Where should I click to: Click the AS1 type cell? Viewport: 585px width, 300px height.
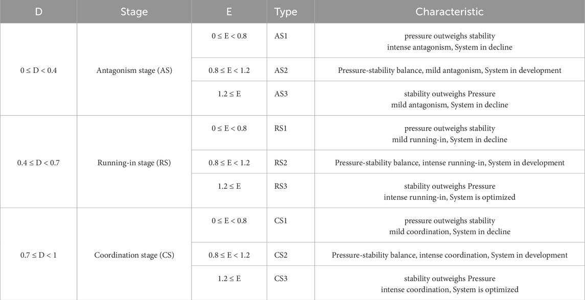[x=282, y=36]
